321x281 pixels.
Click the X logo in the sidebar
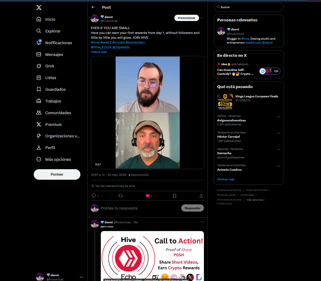coord(39,8)
